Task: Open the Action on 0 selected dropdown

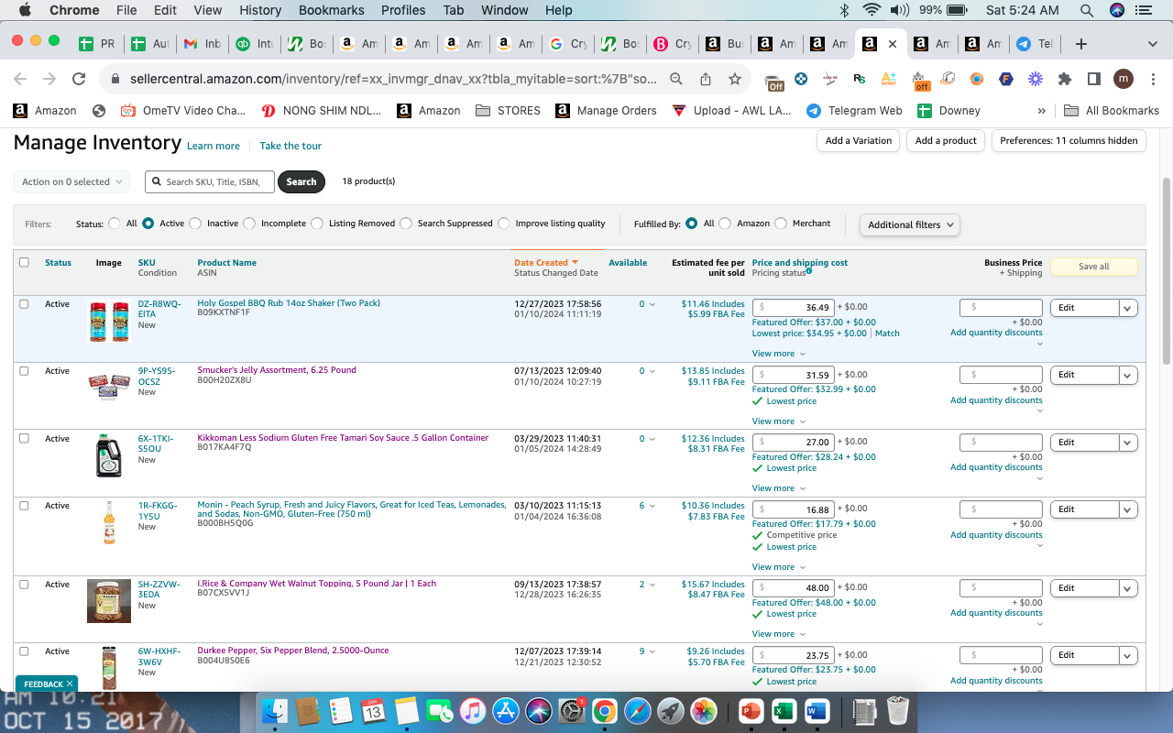Action: tap(71, 181)
